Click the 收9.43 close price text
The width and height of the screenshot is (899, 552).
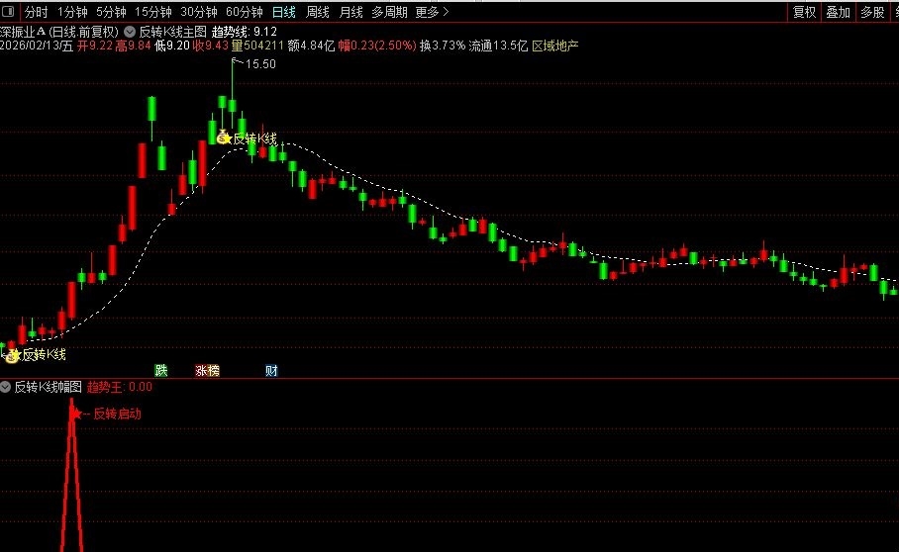pos(211,46)
